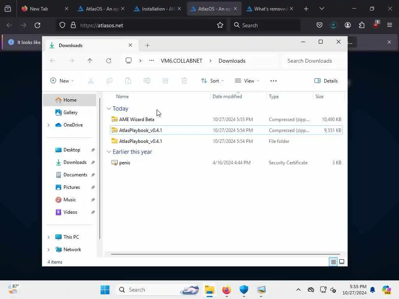The width and height of the screenshot is (399, 299).
Task: Click the Search Downloads field
Action: pos(314,61)
